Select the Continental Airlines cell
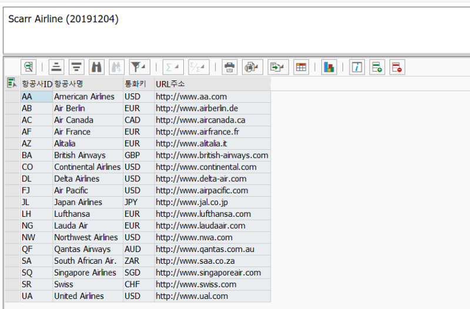The height and width of the screenshot is (309, 470). tap(88, 167)
